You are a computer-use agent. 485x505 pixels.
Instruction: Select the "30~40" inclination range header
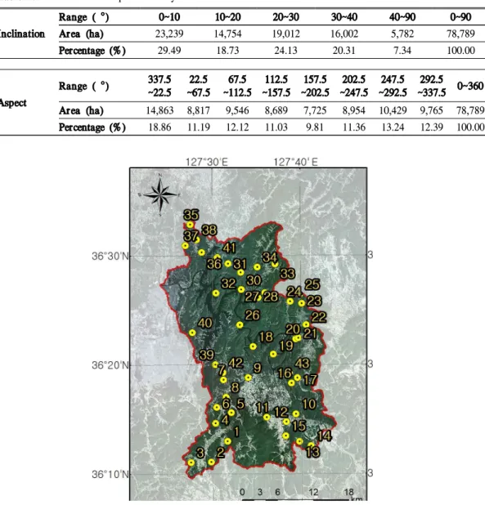coord(344,16)
